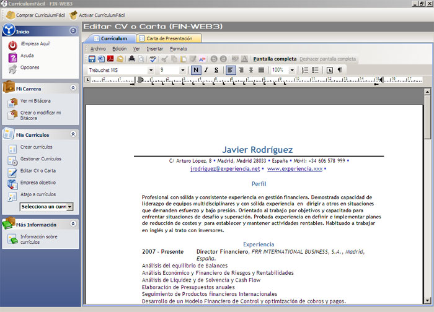
Task: Open the font size 9 dropdown
Action: click(182, 70)
